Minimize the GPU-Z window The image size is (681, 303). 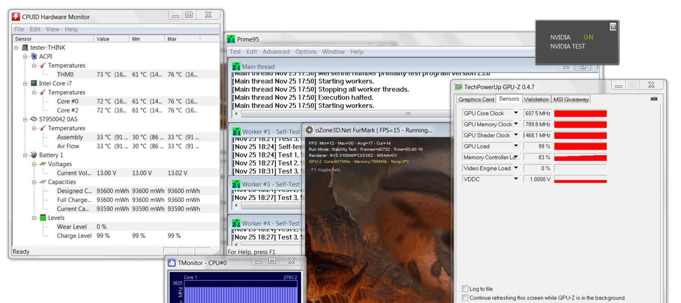pos(619,85)
